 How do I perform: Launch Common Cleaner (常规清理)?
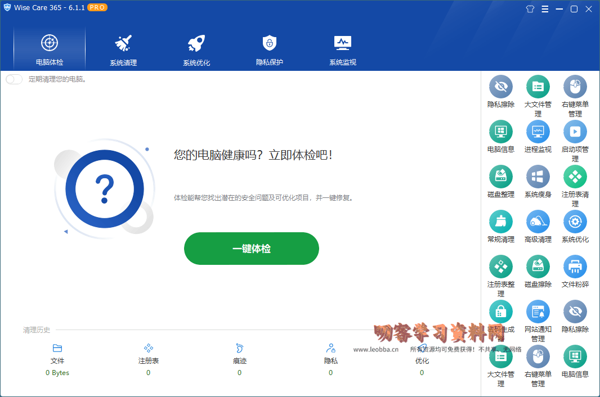500,222
